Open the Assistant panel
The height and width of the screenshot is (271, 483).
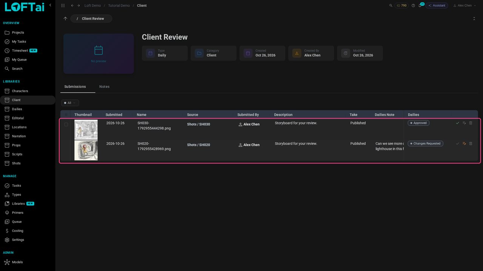point(437,6)
